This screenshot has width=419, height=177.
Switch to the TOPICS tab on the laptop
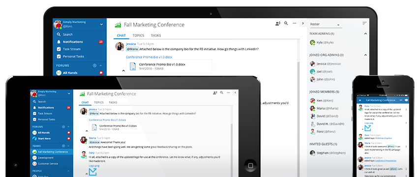point(138,35)
